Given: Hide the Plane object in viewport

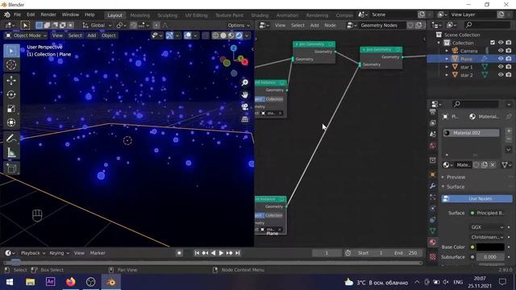Looking at the screenshot, I should pos(501,59).
